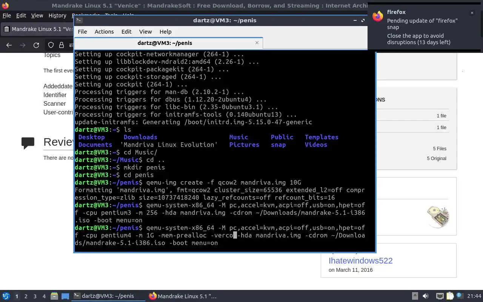Dismiss the firefox snap update notification
This screenshot has height=302, width=483.
472,13
